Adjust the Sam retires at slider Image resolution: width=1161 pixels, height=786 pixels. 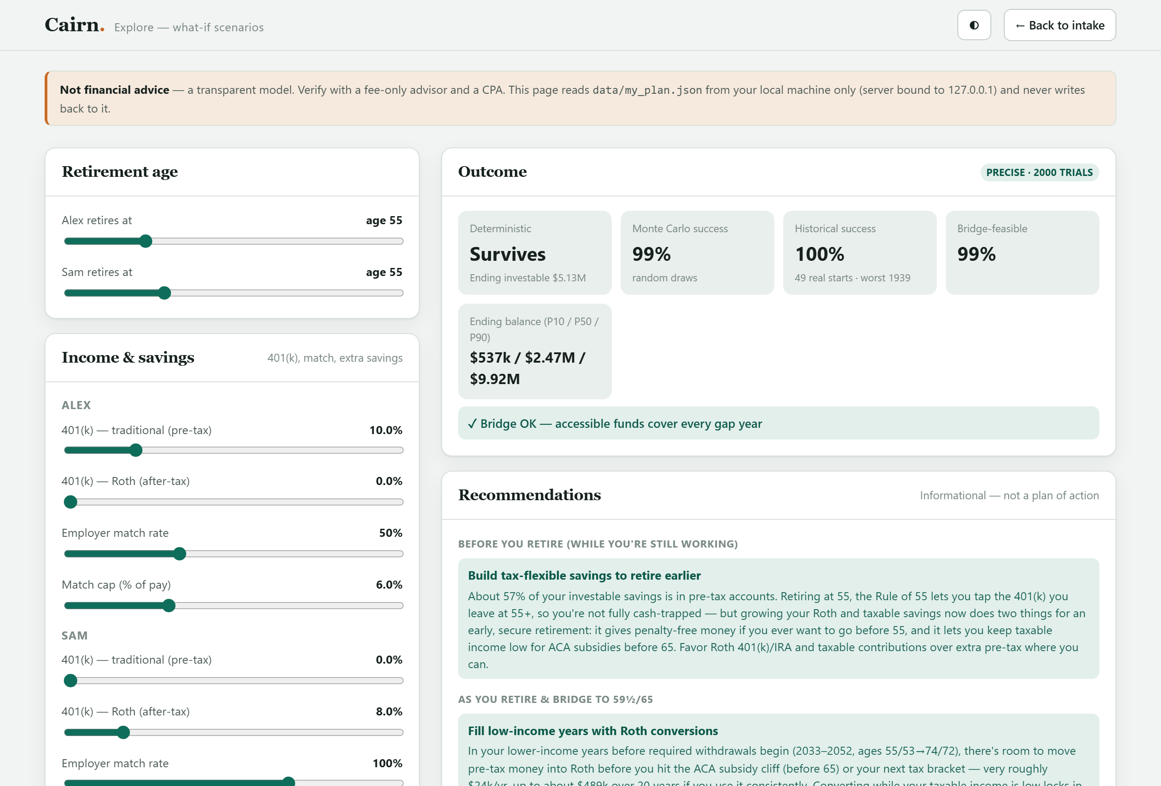(x=234, y=293)
